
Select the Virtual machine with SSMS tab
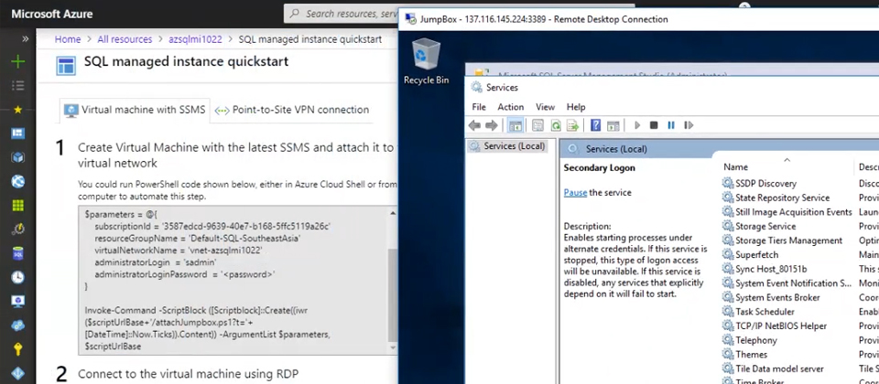pyautogui.click(x=135, y=110)
